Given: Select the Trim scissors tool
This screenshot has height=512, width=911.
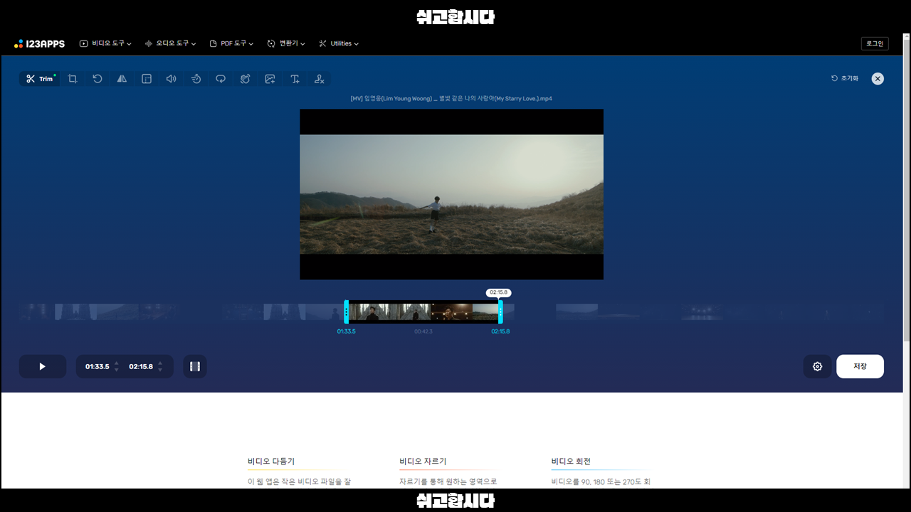Looking at the screenshot, I should point(40,79).
